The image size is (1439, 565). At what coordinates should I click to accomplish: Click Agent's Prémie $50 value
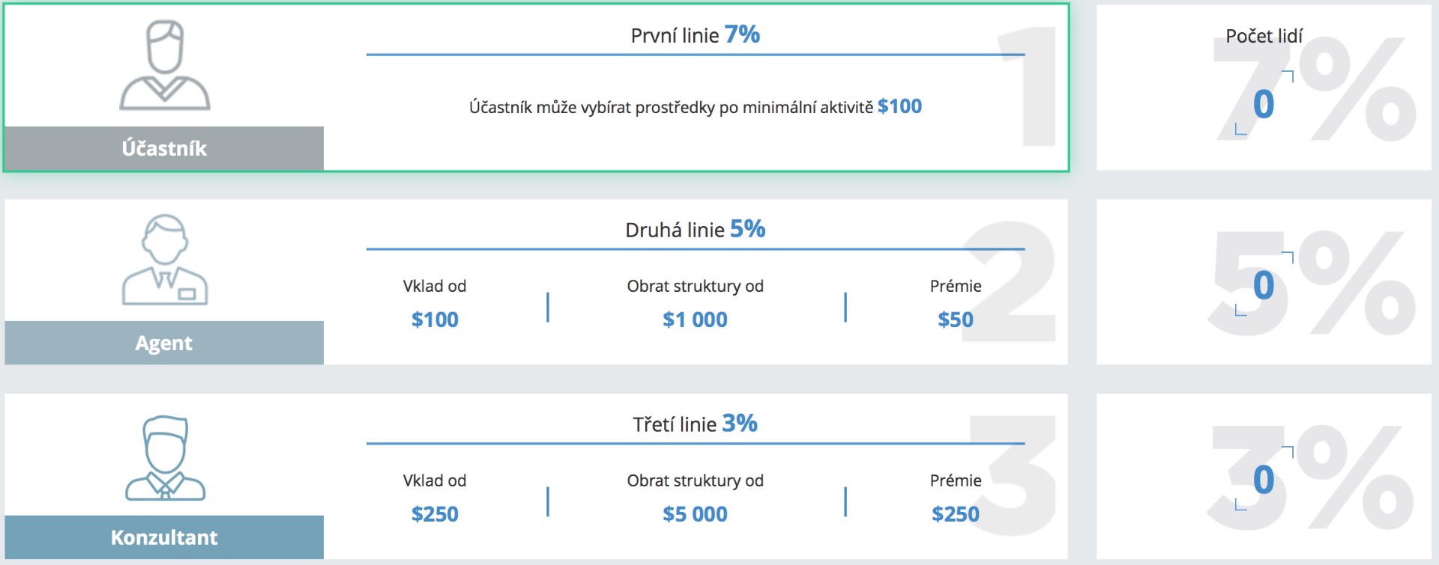[956, 320]
